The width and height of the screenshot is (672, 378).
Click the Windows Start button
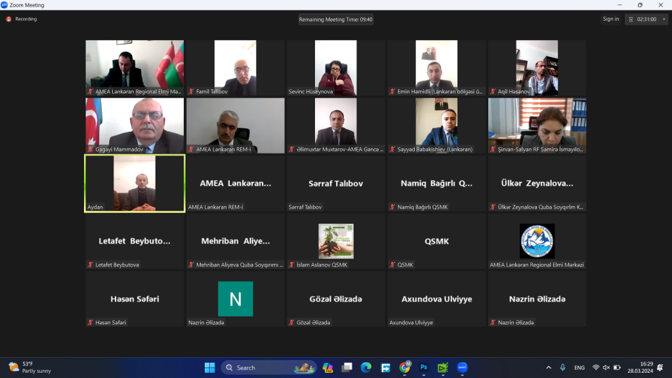coord(209,367)
